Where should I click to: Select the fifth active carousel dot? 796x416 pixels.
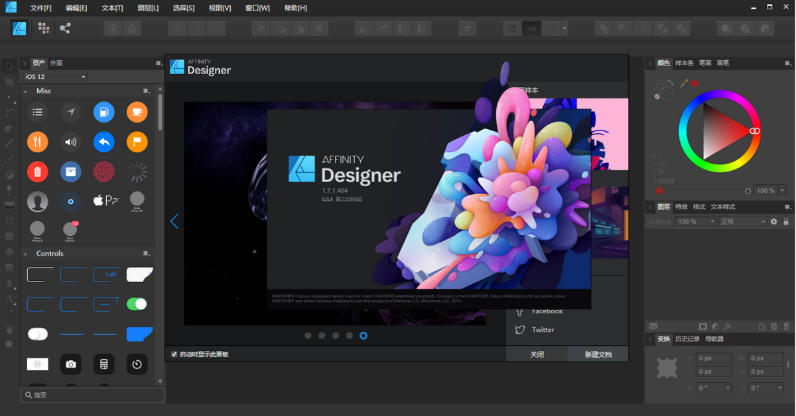[364, 336]
